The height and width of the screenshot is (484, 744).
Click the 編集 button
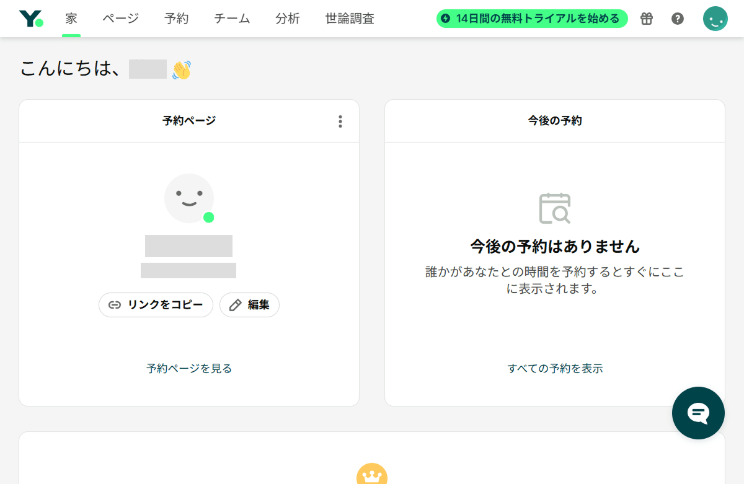249,304
